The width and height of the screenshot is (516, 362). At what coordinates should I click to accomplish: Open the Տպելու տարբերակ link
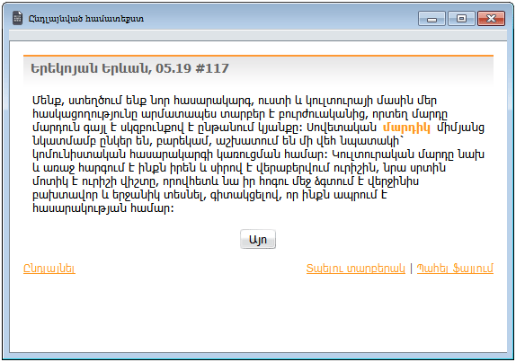(x=355, y=269)
